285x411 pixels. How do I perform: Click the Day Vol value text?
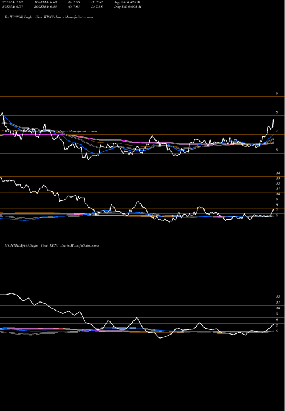pyautogui.click(x=128, y=7)
